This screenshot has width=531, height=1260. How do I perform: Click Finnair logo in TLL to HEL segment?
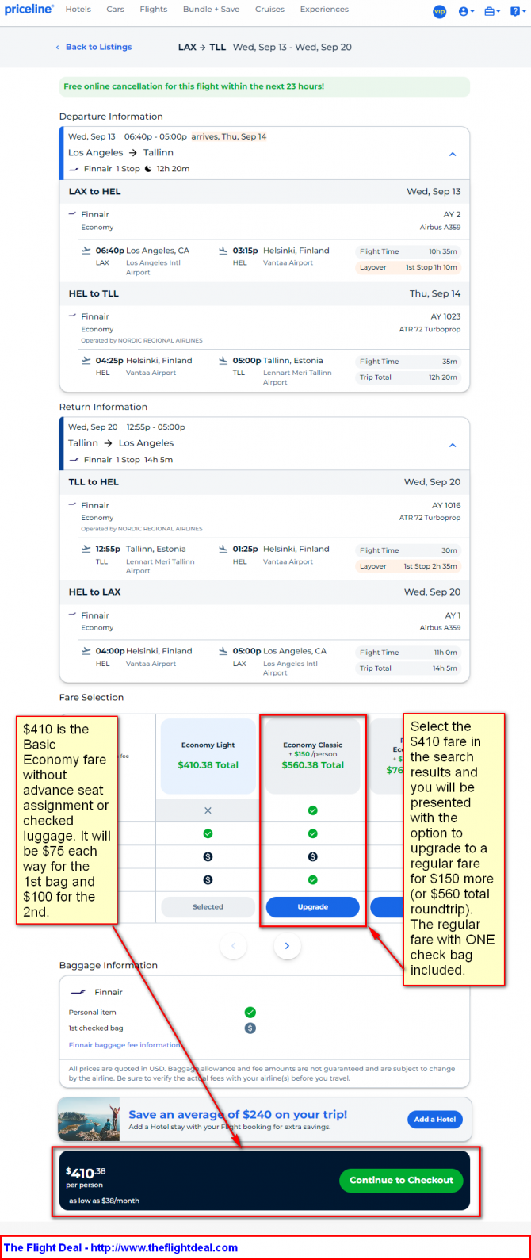pyautogui.click(x=72, y=505)
